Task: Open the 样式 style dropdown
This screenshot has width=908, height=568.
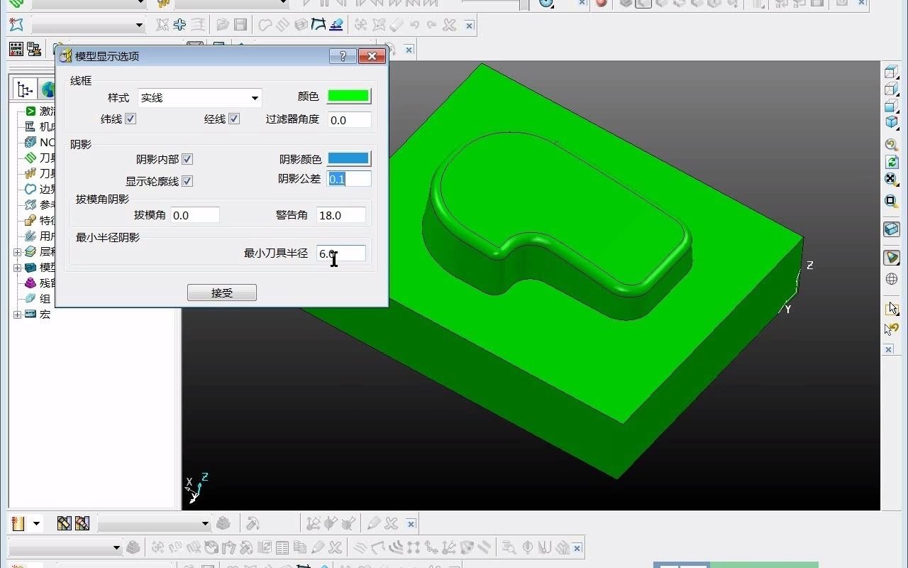Action: 199,97
